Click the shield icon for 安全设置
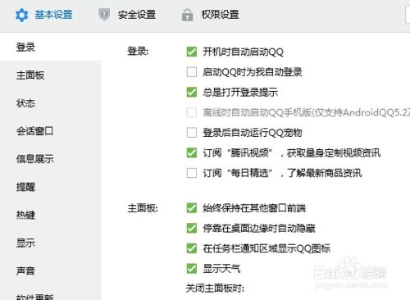410x300 pixels. point(104,15)
